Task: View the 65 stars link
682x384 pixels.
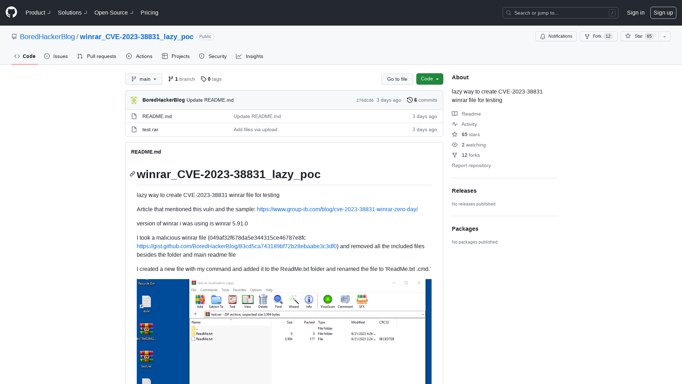Action: pos(466,134)
